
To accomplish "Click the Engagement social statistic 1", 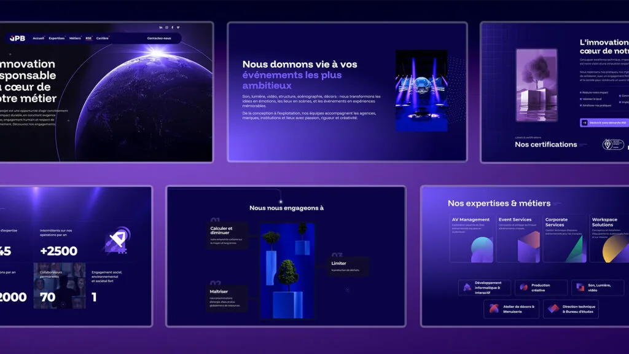I will click(94, 297).
